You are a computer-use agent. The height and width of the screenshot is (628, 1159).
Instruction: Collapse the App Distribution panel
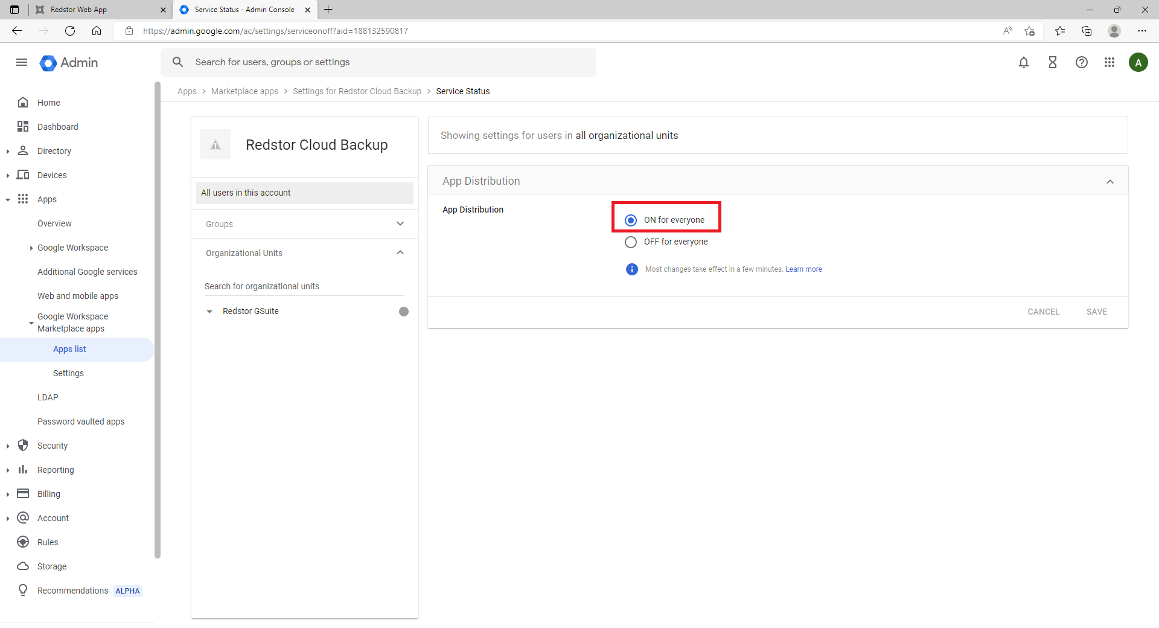coord(1110,182)
